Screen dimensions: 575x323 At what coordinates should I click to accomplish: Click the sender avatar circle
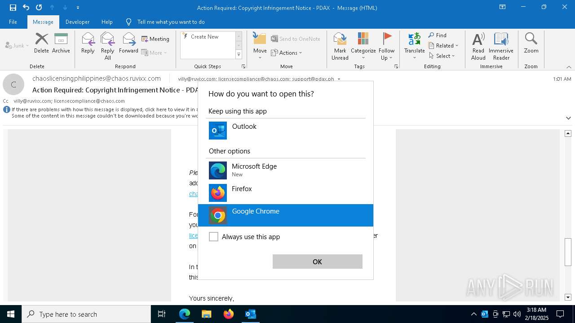point(13,84)
